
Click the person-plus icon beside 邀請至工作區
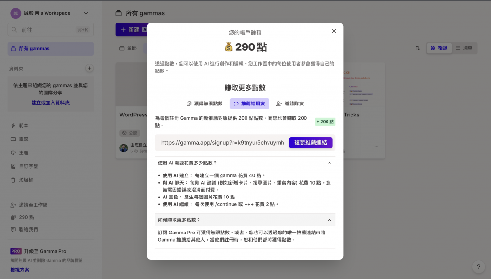point(13,205)
